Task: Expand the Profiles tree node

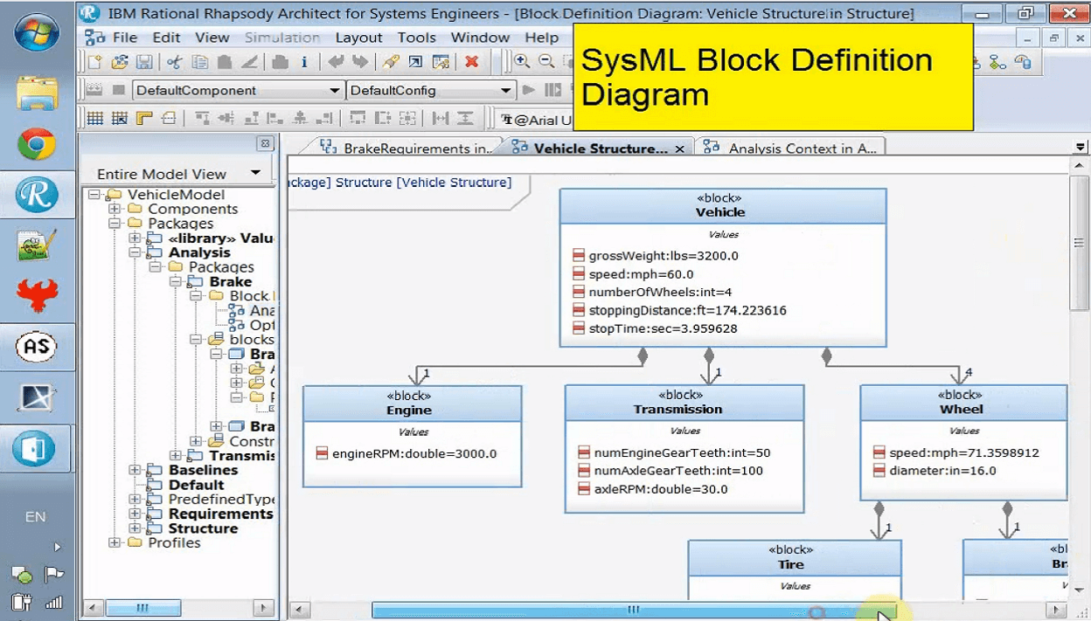Action: (115, 542)
